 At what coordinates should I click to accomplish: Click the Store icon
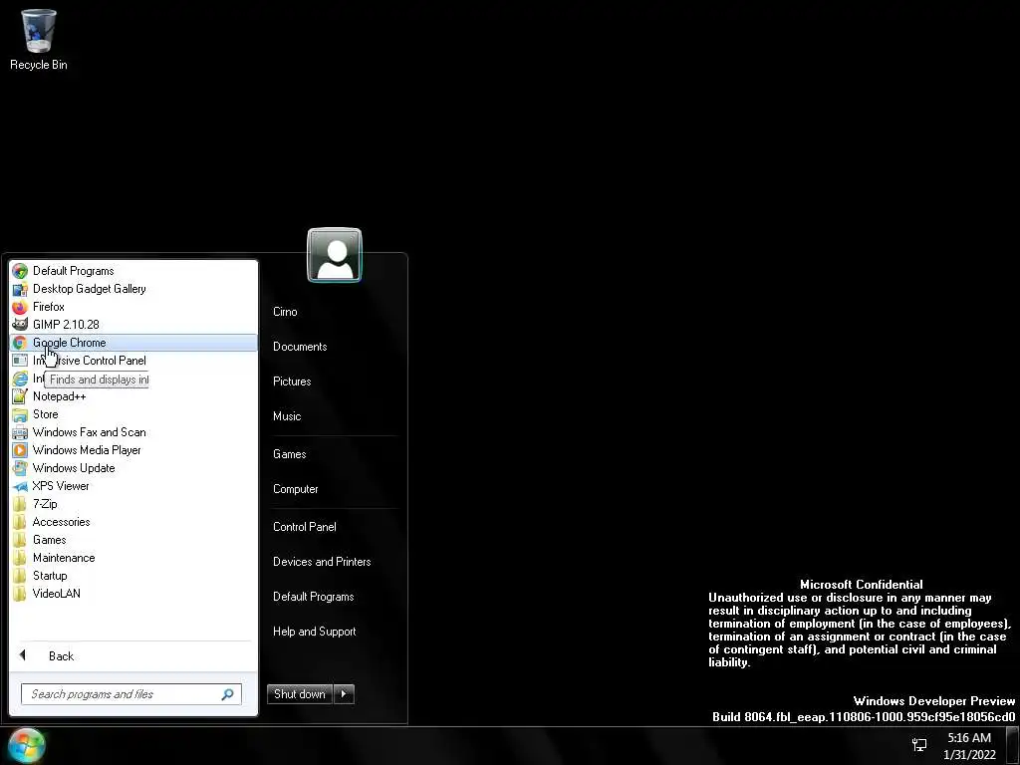pyautogui.click(x=20, y=414)
